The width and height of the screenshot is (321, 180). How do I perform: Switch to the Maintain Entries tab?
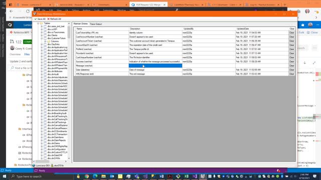tap(80, 24)
